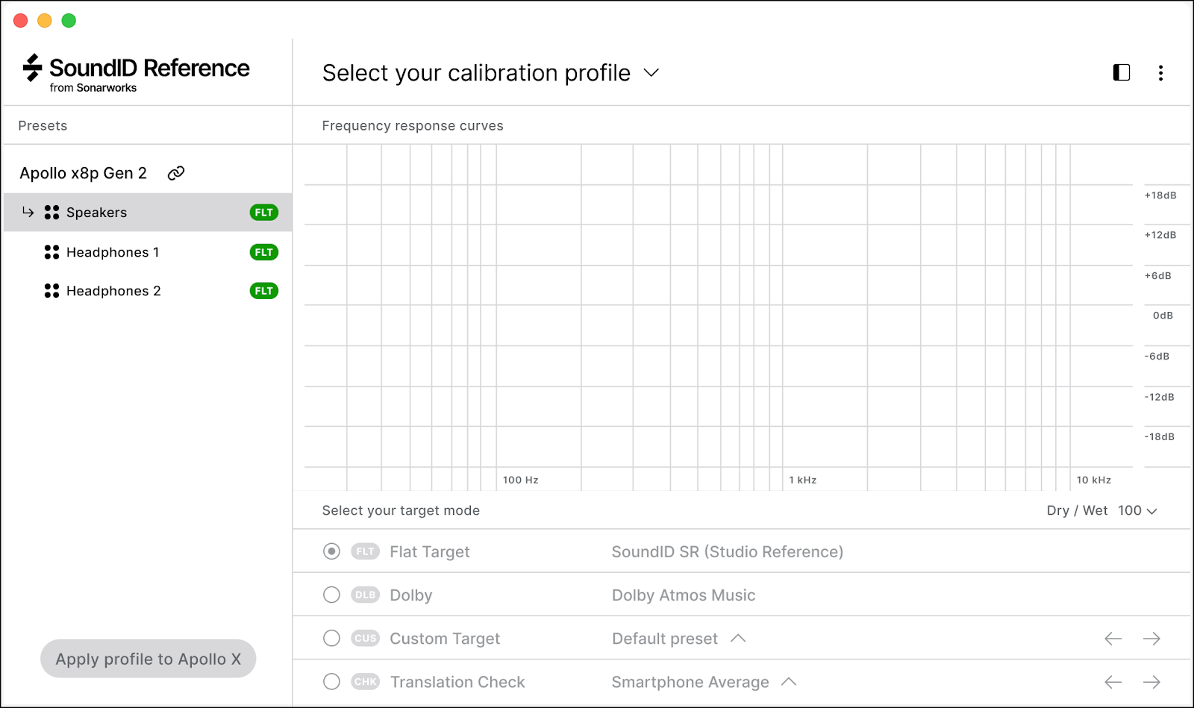The image size is (1194, 708).
Task: Select the Flat Target radio button
Action: 331,551
